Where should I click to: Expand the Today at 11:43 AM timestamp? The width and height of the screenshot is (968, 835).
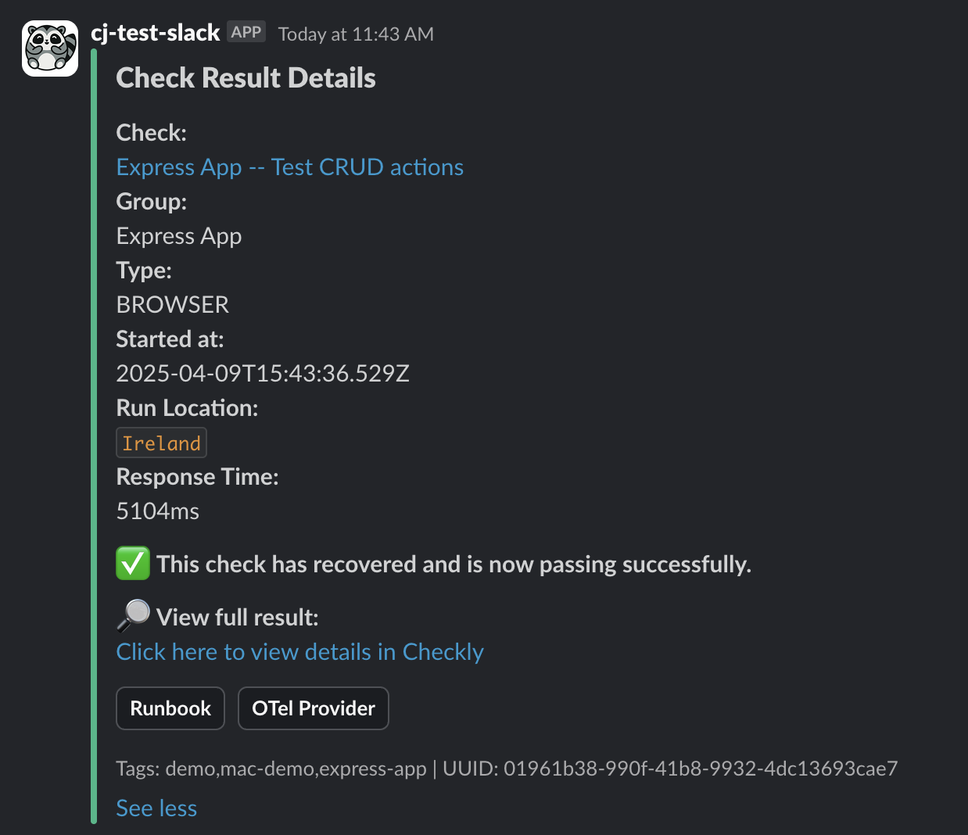tap(355, 34)
